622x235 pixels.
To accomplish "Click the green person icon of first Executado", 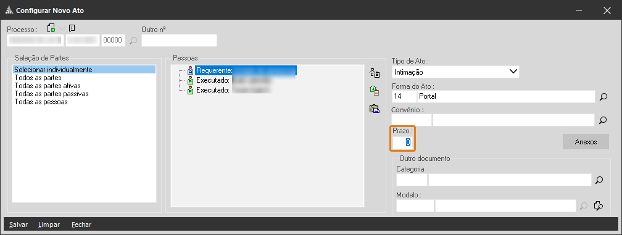I will (191, 80).
